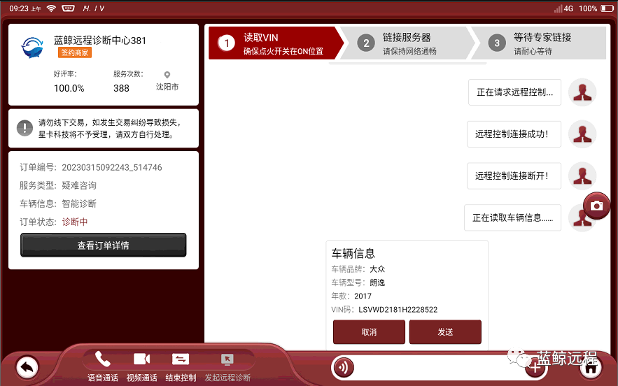Image resolution: width=618 pixels, height=386 pixels.
Task: Tap avatar beside 远程控制连接断开 message
Action: click(x=582, y=176)
